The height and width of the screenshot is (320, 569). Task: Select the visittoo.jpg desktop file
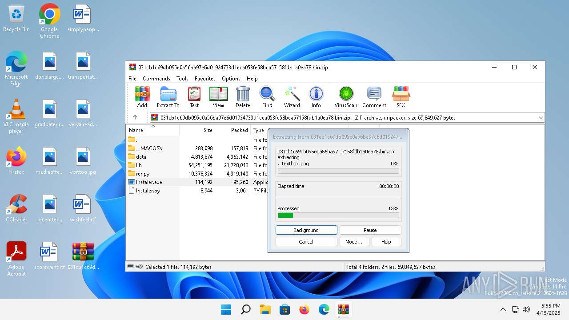click(83, 161)
